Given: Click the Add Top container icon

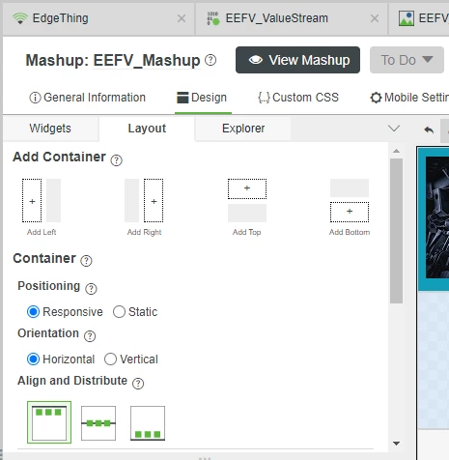Looking at the screenshot, I should [x=247, y=200].
